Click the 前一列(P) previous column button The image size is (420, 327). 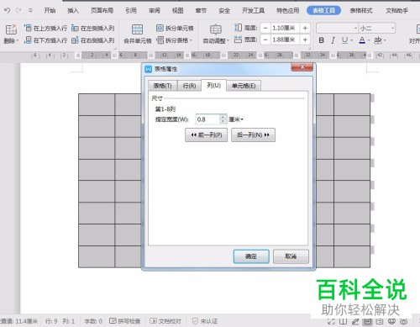pyautogui.click(x=207, y=135)
